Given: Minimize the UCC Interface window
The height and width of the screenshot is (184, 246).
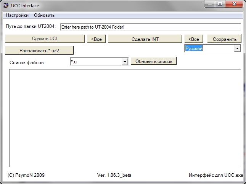Looking at the screenshot, I should [210, 5].
